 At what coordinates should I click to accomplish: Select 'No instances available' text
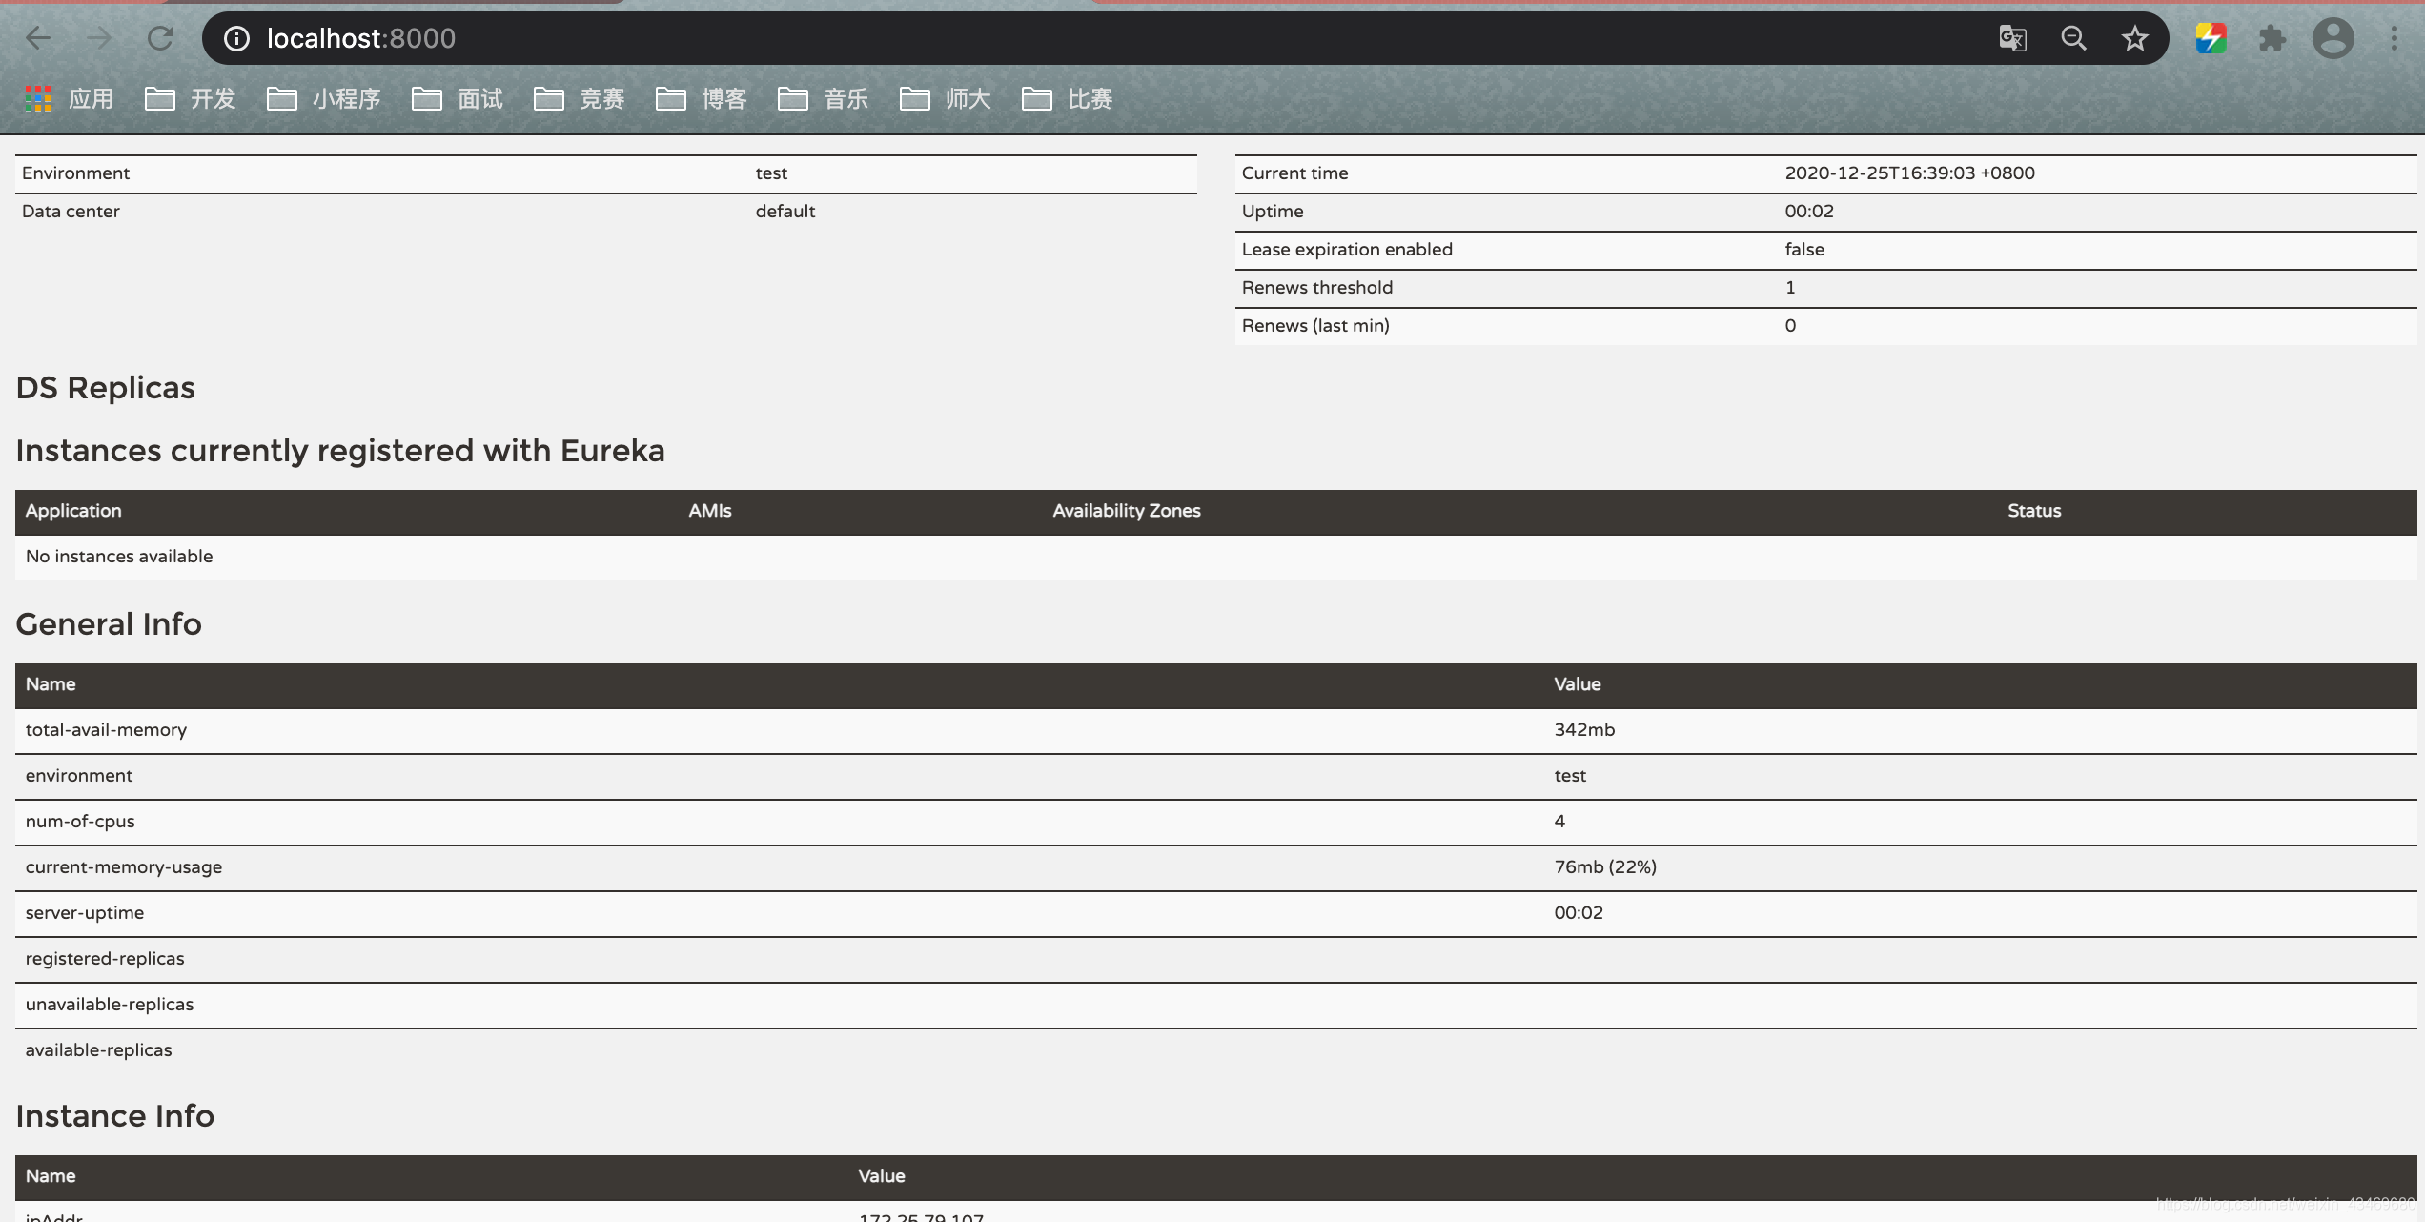tap(119, 557)
